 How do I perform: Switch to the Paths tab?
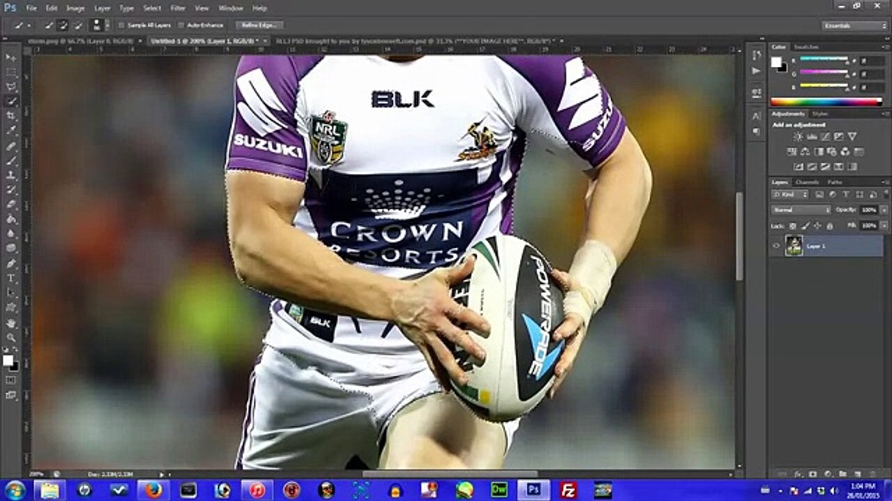[x=835, y=182]
